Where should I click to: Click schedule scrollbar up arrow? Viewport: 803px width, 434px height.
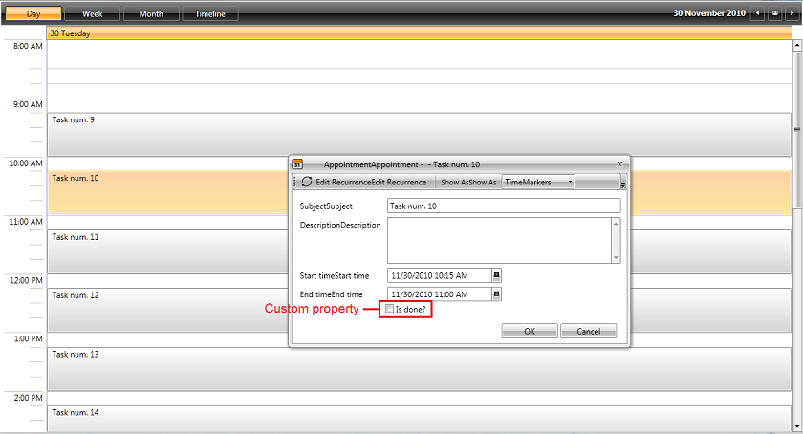point(797,46)
